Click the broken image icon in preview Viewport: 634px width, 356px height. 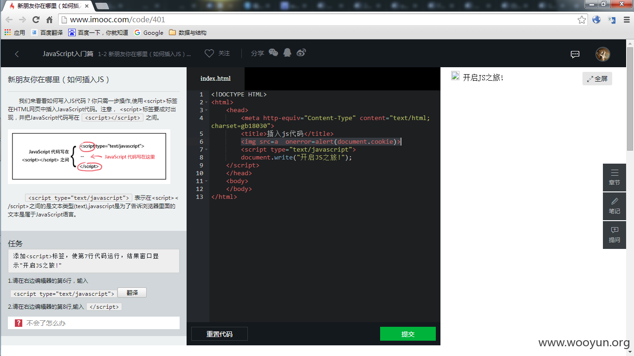point(455,76)
